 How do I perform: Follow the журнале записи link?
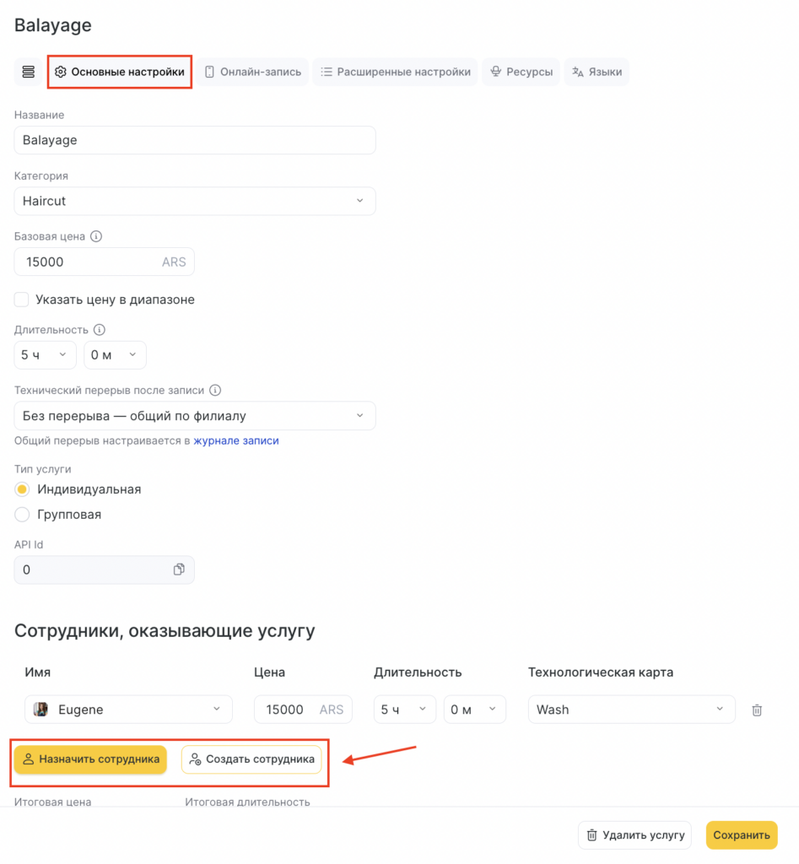pyautogui.click(x=236, y=440)
